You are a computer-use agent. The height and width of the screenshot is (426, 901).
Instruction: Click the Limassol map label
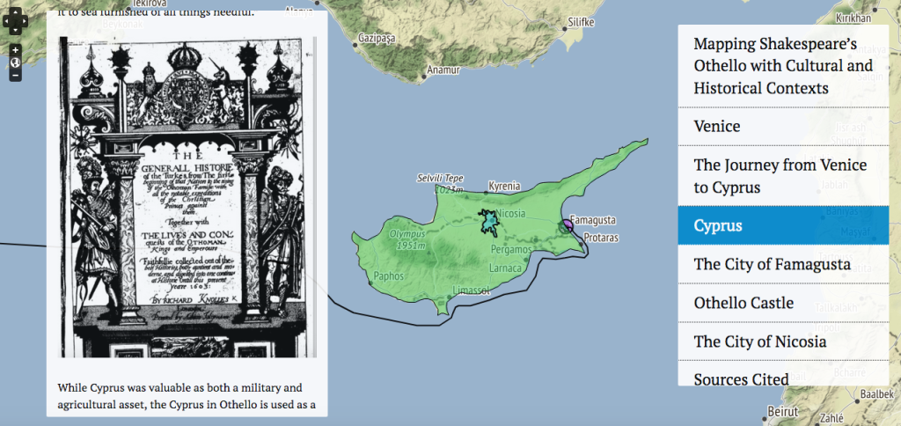coord(472,291)
